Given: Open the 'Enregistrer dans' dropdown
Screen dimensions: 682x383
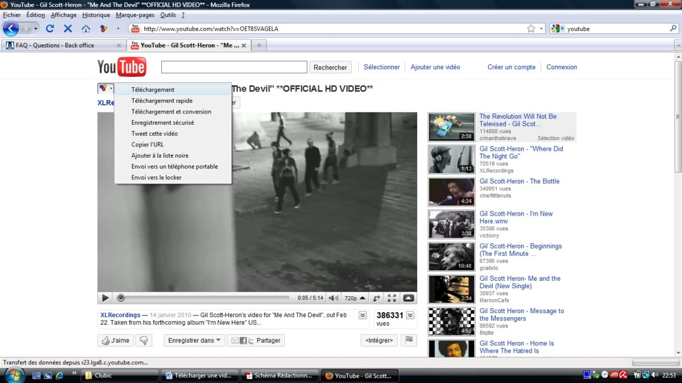Looking at the screenshot, I should coord(194,340).
